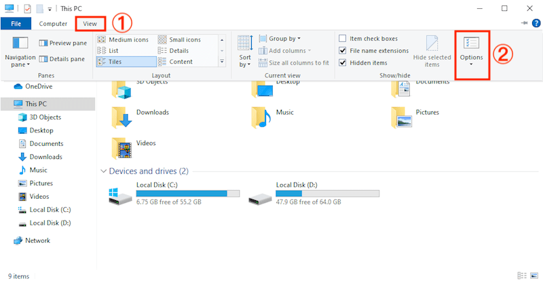Screen dimensions: 543x283
Task: Select OneDrive in navigation pane
Action: point(33,86)
